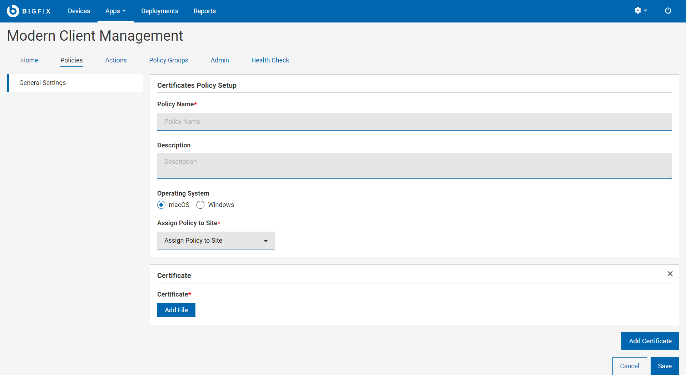686x379 pixels.
Task: Select the macOS radio button
Action: 161,205
